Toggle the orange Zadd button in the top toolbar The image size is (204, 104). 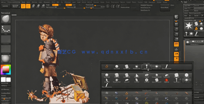(x=69, y=5)
